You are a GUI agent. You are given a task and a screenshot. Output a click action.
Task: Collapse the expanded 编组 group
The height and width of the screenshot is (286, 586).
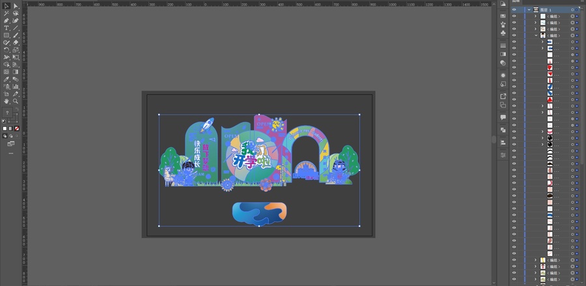pos(536,35)
